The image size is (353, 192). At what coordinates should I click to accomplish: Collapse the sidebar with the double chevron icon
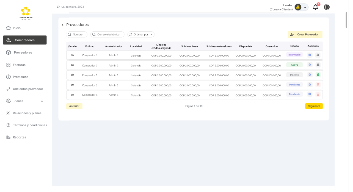pyautogui.click(x=58, y=7)
